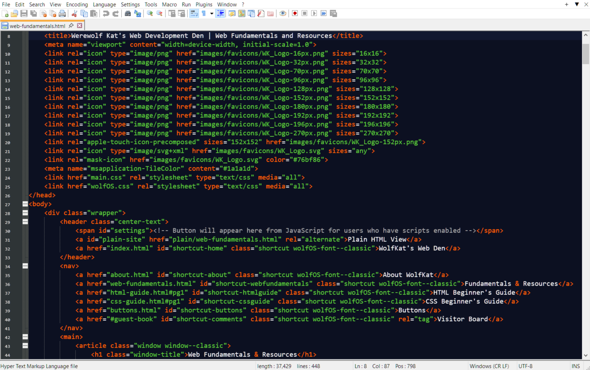Viewport: 590px width, 370px height.
Task: Open the Macro menu
Action: (x=169, y=4)
